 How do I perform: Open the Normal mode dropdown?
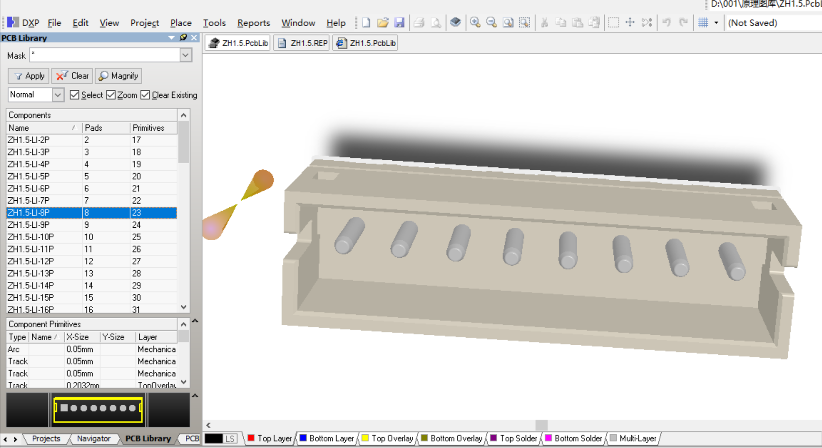click(58, 95)
